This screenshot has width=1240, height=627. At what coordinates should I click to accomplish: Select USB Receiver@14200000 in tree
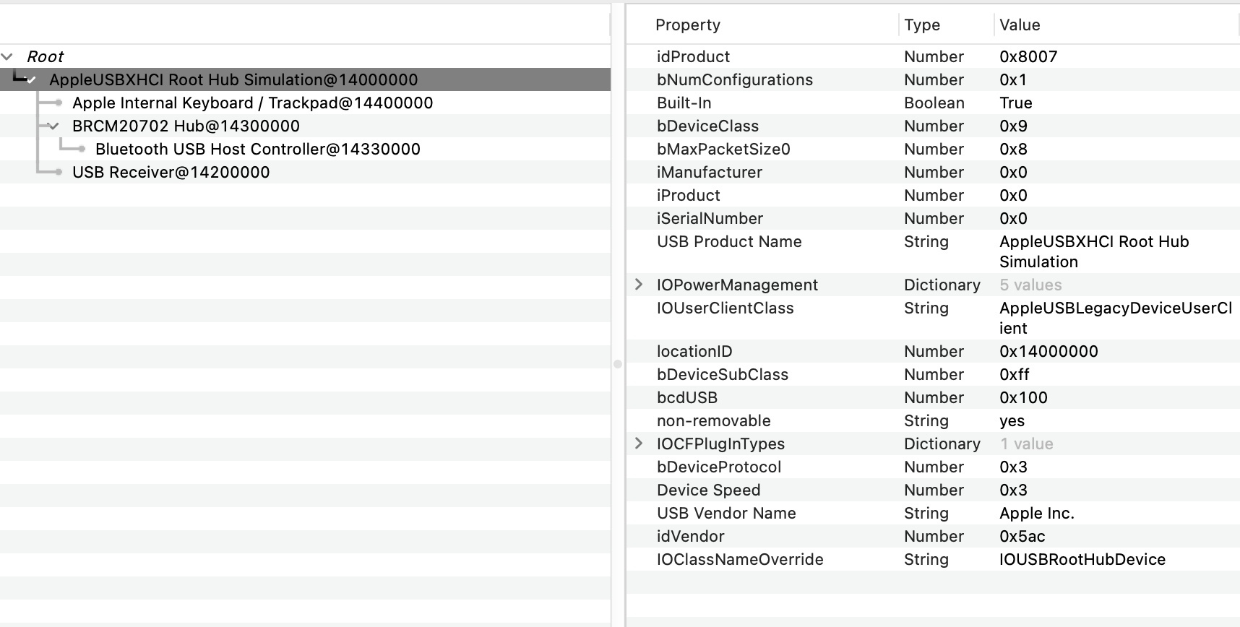click(171, 173)
